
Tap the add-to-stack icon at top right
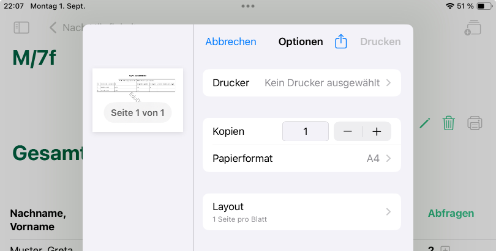click(x=472, y=27)
